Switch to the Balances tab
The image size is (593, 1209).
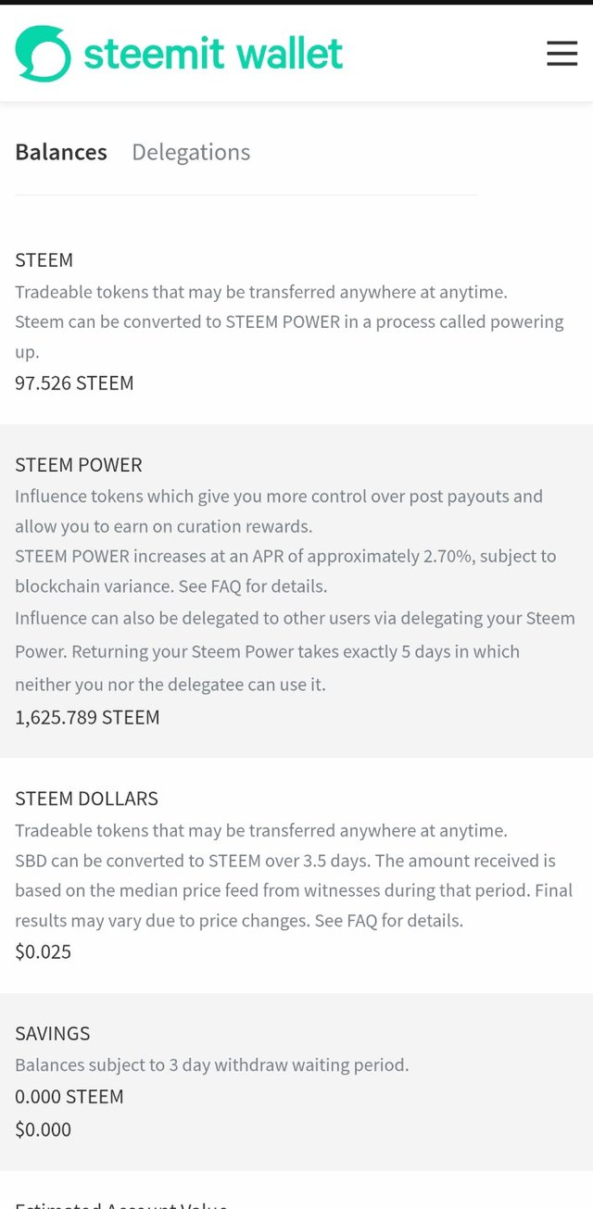point(61,152)
